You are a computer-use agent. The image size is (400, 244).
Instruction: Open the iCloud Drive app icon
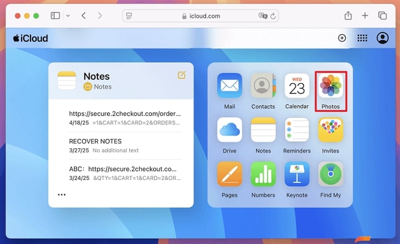[229, 130]
